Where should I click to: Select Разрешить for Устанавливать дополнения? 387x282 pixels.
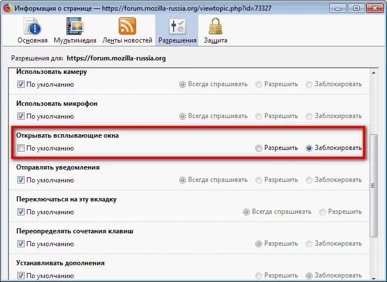pyautogui.click(x=258, y=276)
